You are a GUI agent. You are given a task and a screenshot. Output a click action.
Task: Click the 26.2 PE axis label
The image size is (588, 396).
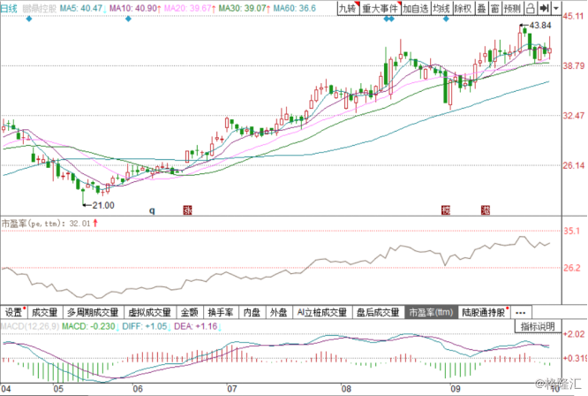click(571, 268)
